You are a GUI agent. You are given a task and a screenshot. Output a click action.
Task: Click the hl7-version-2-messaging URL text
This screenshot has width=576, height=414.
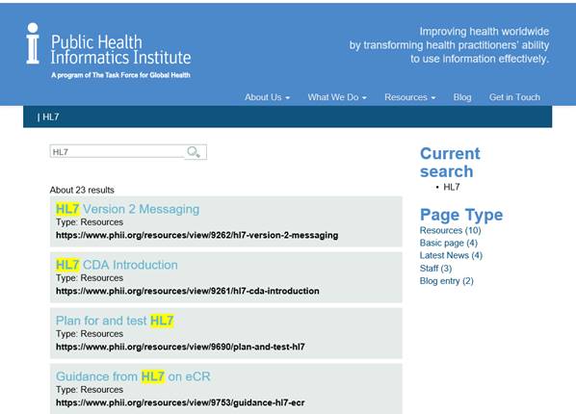[x=196, y=235]
